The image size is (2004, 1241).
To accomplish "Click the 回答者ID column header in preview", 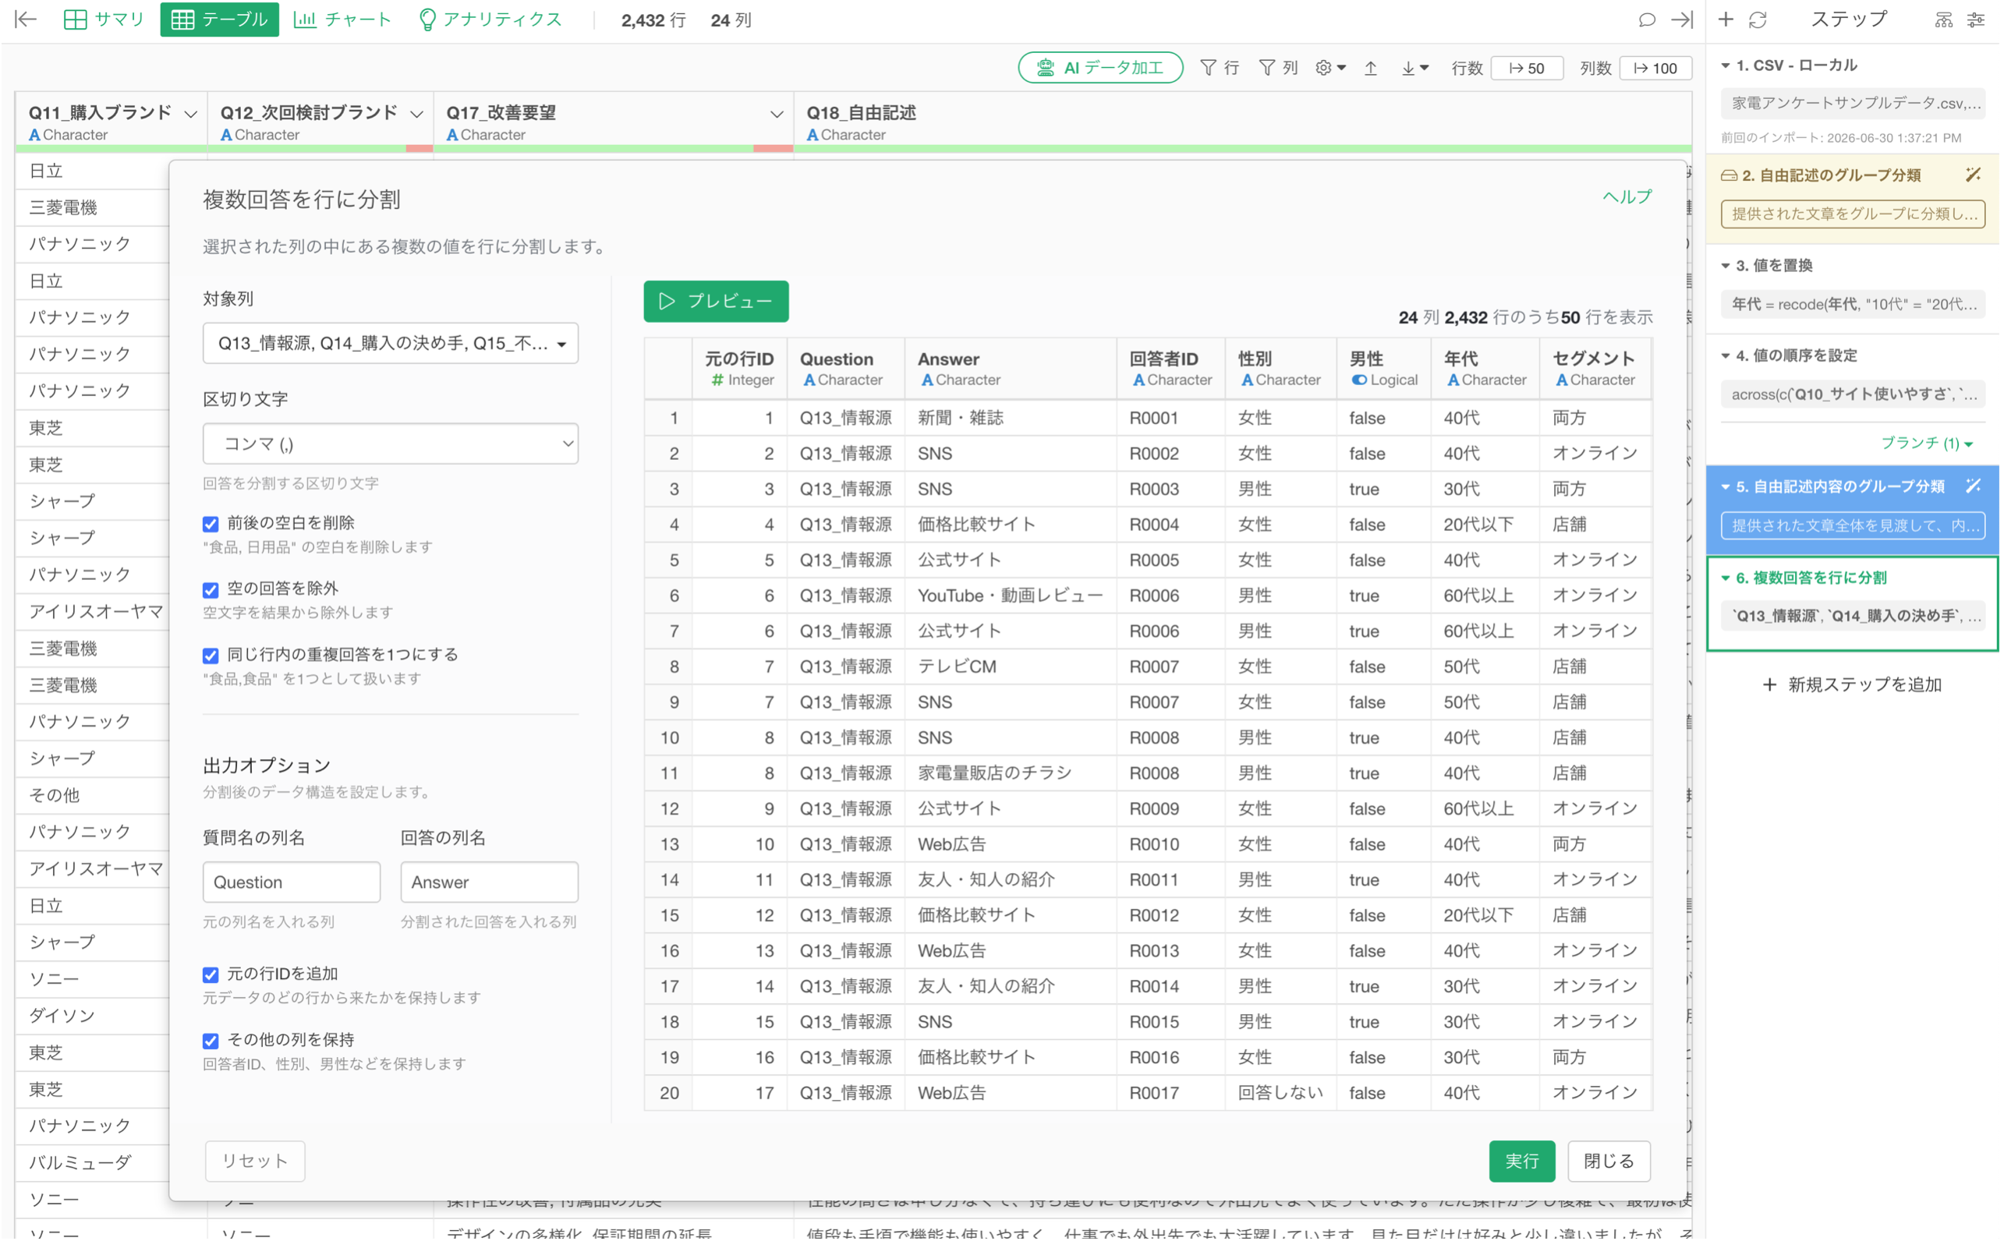I will click(x=1170, y=369).
